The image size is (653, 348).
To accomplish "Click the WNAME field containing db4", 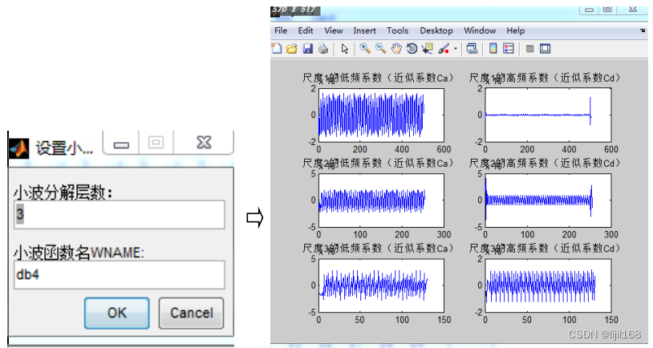I will pyautogui.click(x=120, y=275).
